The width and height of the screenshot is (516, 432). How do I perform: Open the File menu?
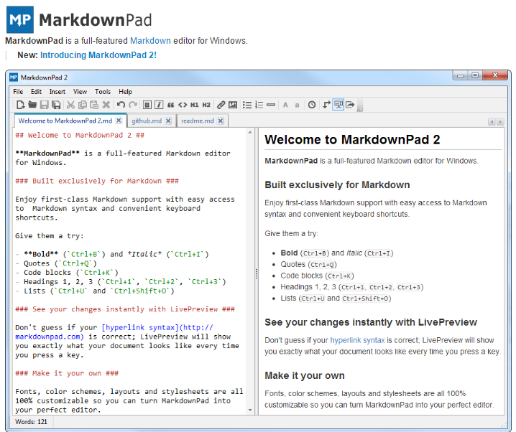18,92
